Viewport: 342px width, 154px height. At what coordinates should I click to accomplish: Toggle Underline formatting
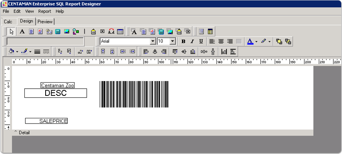201,41
